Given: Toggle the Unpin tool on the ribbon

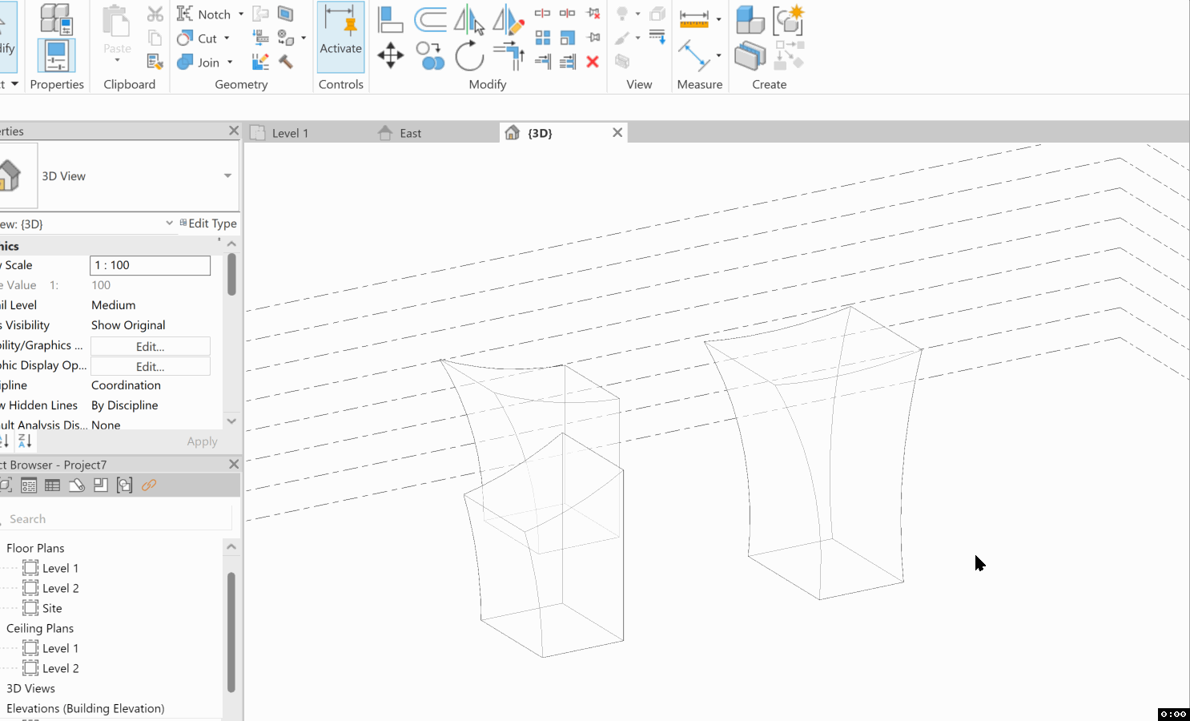Looking at the screenshot, I should pos(593,14).
